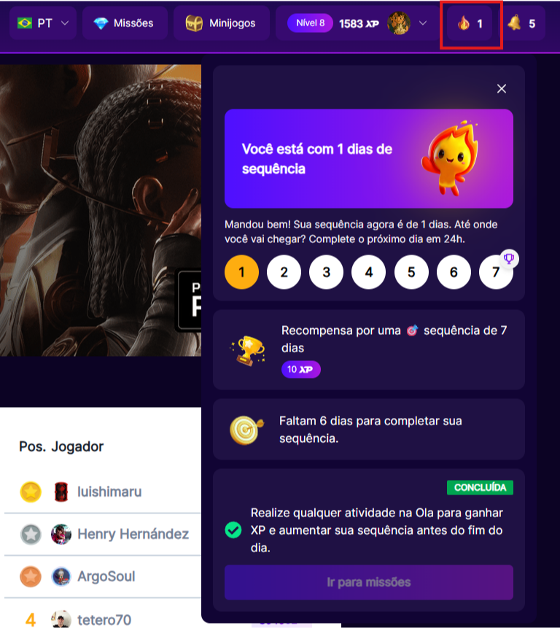Screen dimensions: 560x628
Task: Click the Ir para missões button
Action: click(x=369, y=582)
